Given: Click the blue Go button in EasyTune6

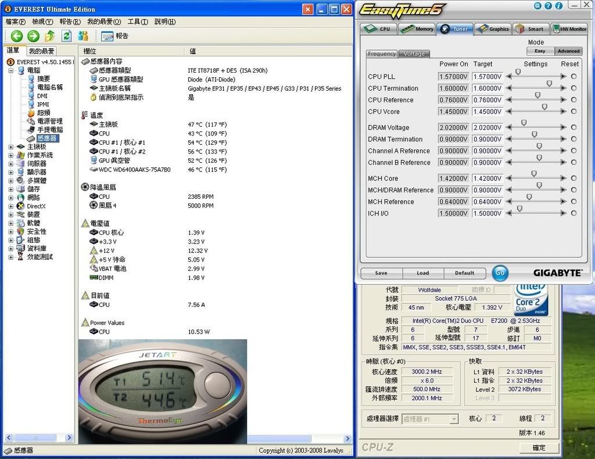Looking at the screenshot, I should 500,273.
